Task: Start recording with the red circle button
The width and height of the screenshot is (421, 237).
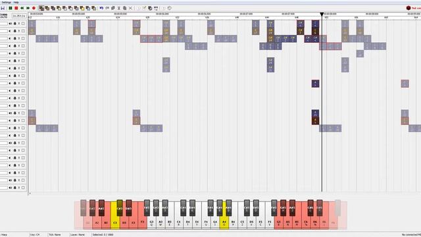Action: 34,8
